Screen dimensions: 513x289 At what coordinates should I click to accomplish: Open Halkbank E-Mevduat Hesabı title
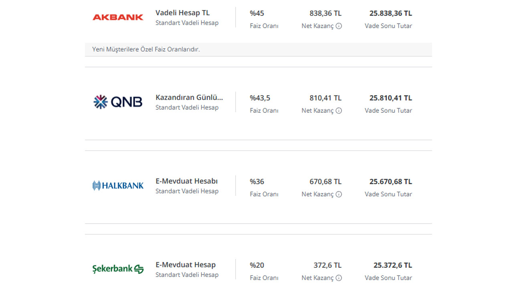pyautogui.click(x=187, y=181)
